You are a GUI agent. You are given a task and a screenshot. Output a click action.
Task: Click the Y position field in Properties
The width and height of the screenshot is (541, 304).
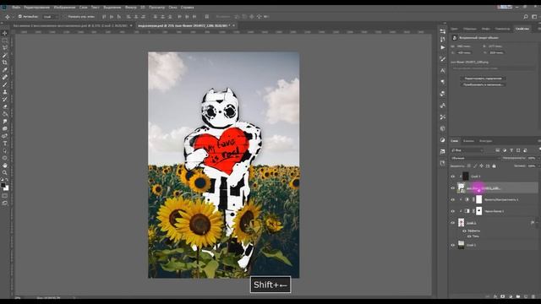(496, 52)
